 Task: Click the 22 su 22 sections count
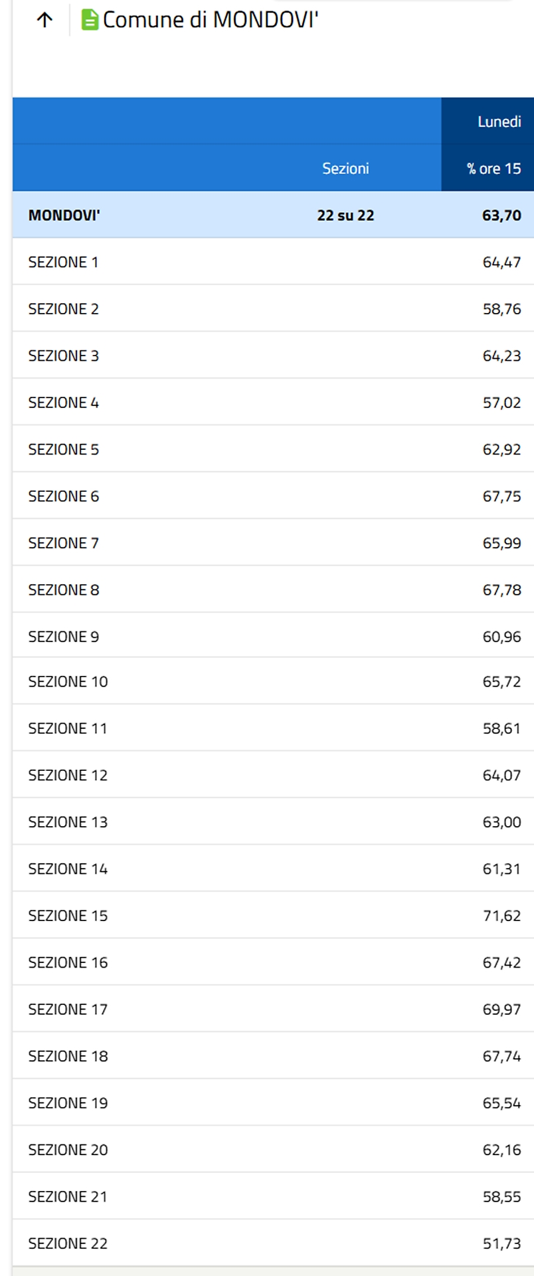coord(345,215)
